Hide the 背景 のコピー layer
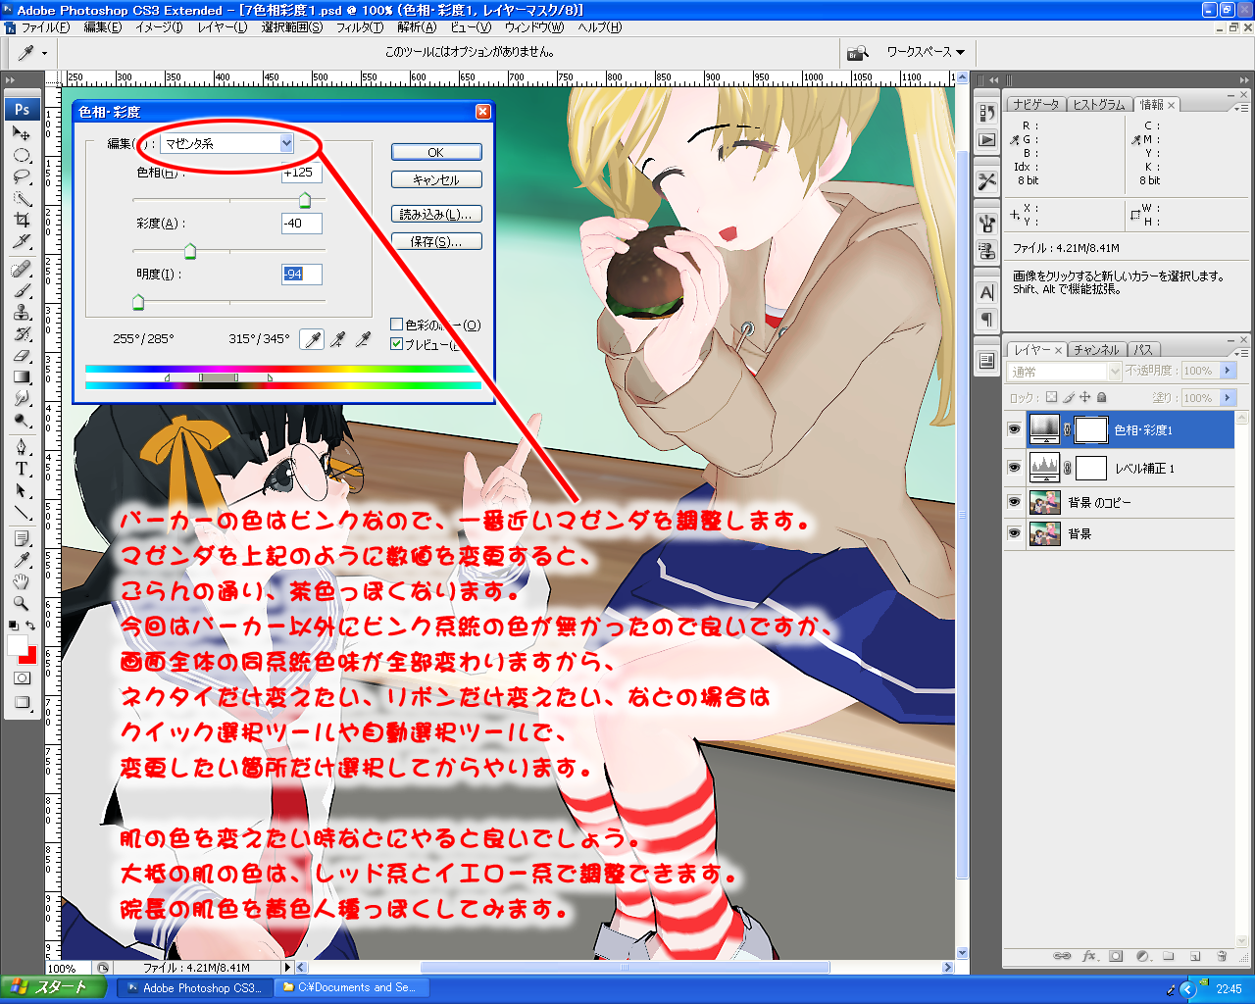The image size is (1255, 1004). pos(1014,502)
